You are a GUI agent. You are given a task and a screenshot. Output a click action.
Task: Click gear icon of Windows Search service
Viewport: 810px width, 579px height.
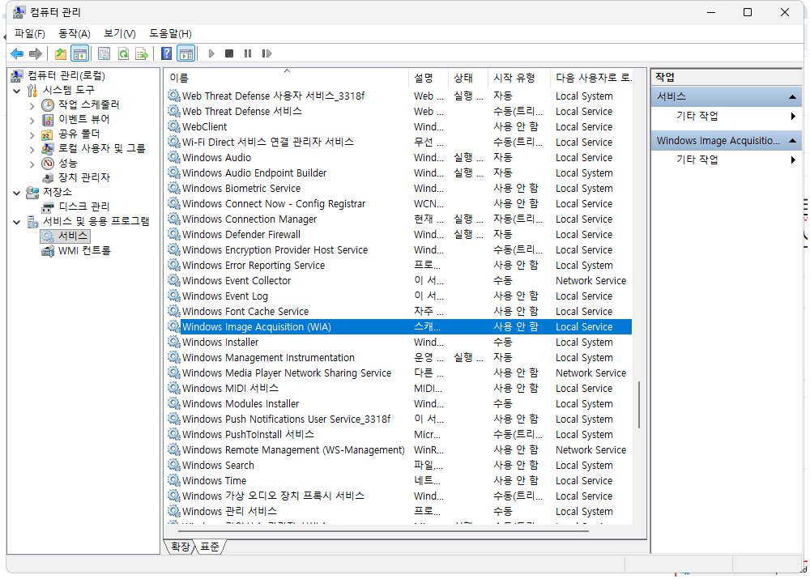[174, 466]
